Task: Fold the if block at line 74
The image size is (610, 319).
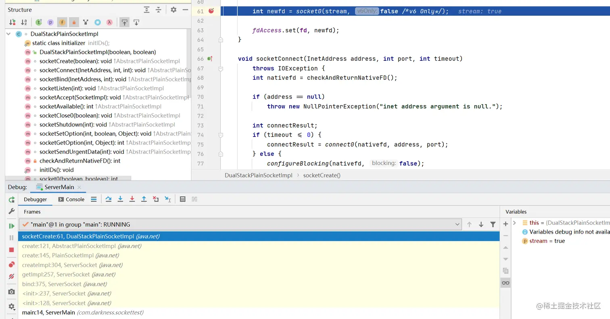Action: pos(221,135)
